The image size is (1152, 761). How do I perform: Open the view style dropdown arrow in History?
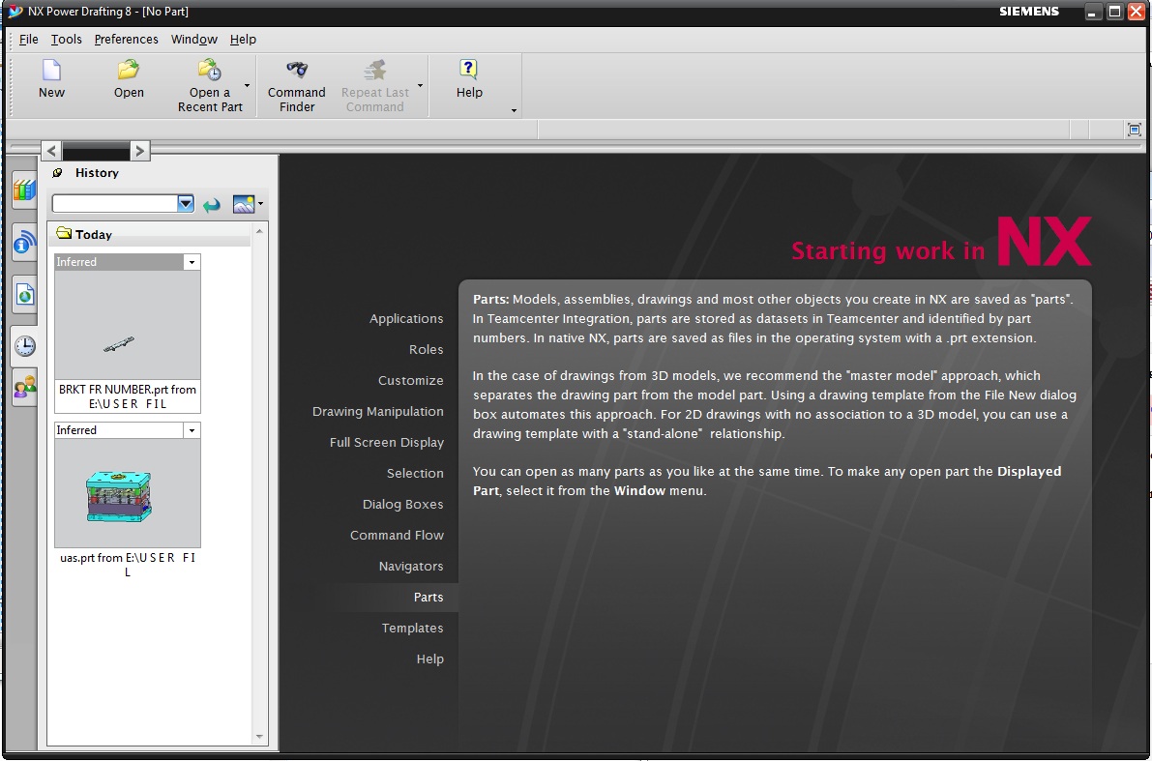pos(260,204)
